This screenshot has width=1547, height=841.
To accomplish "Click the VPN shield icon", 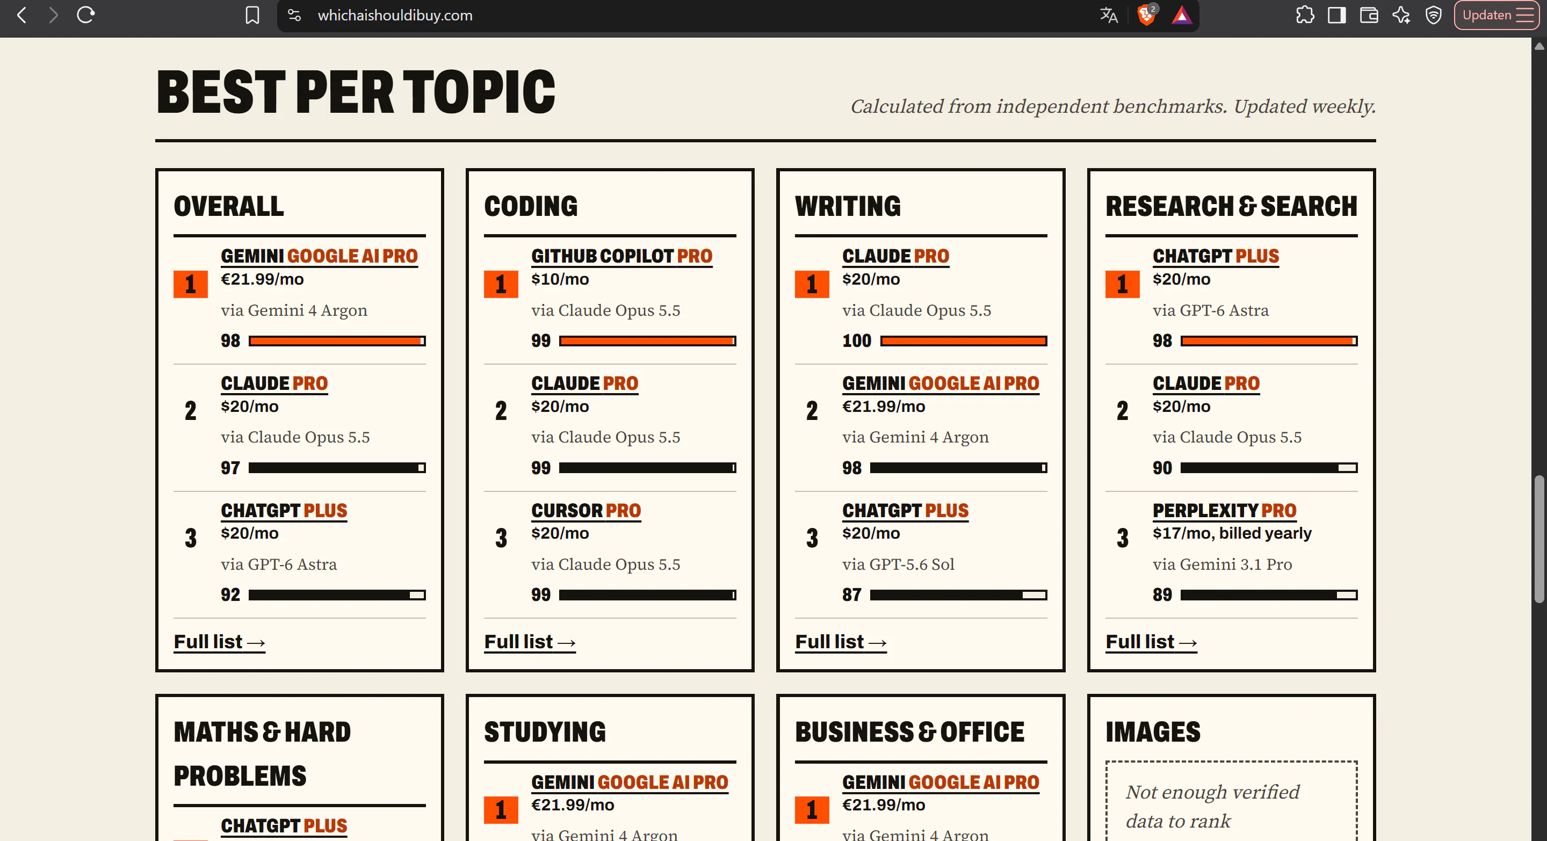I will (1434, 15).
